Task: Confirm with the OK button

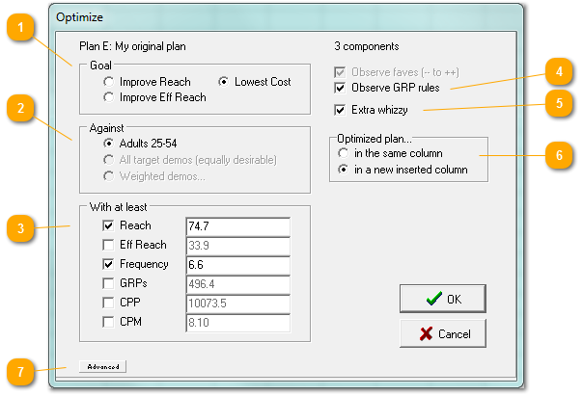Action: point(443,299)
